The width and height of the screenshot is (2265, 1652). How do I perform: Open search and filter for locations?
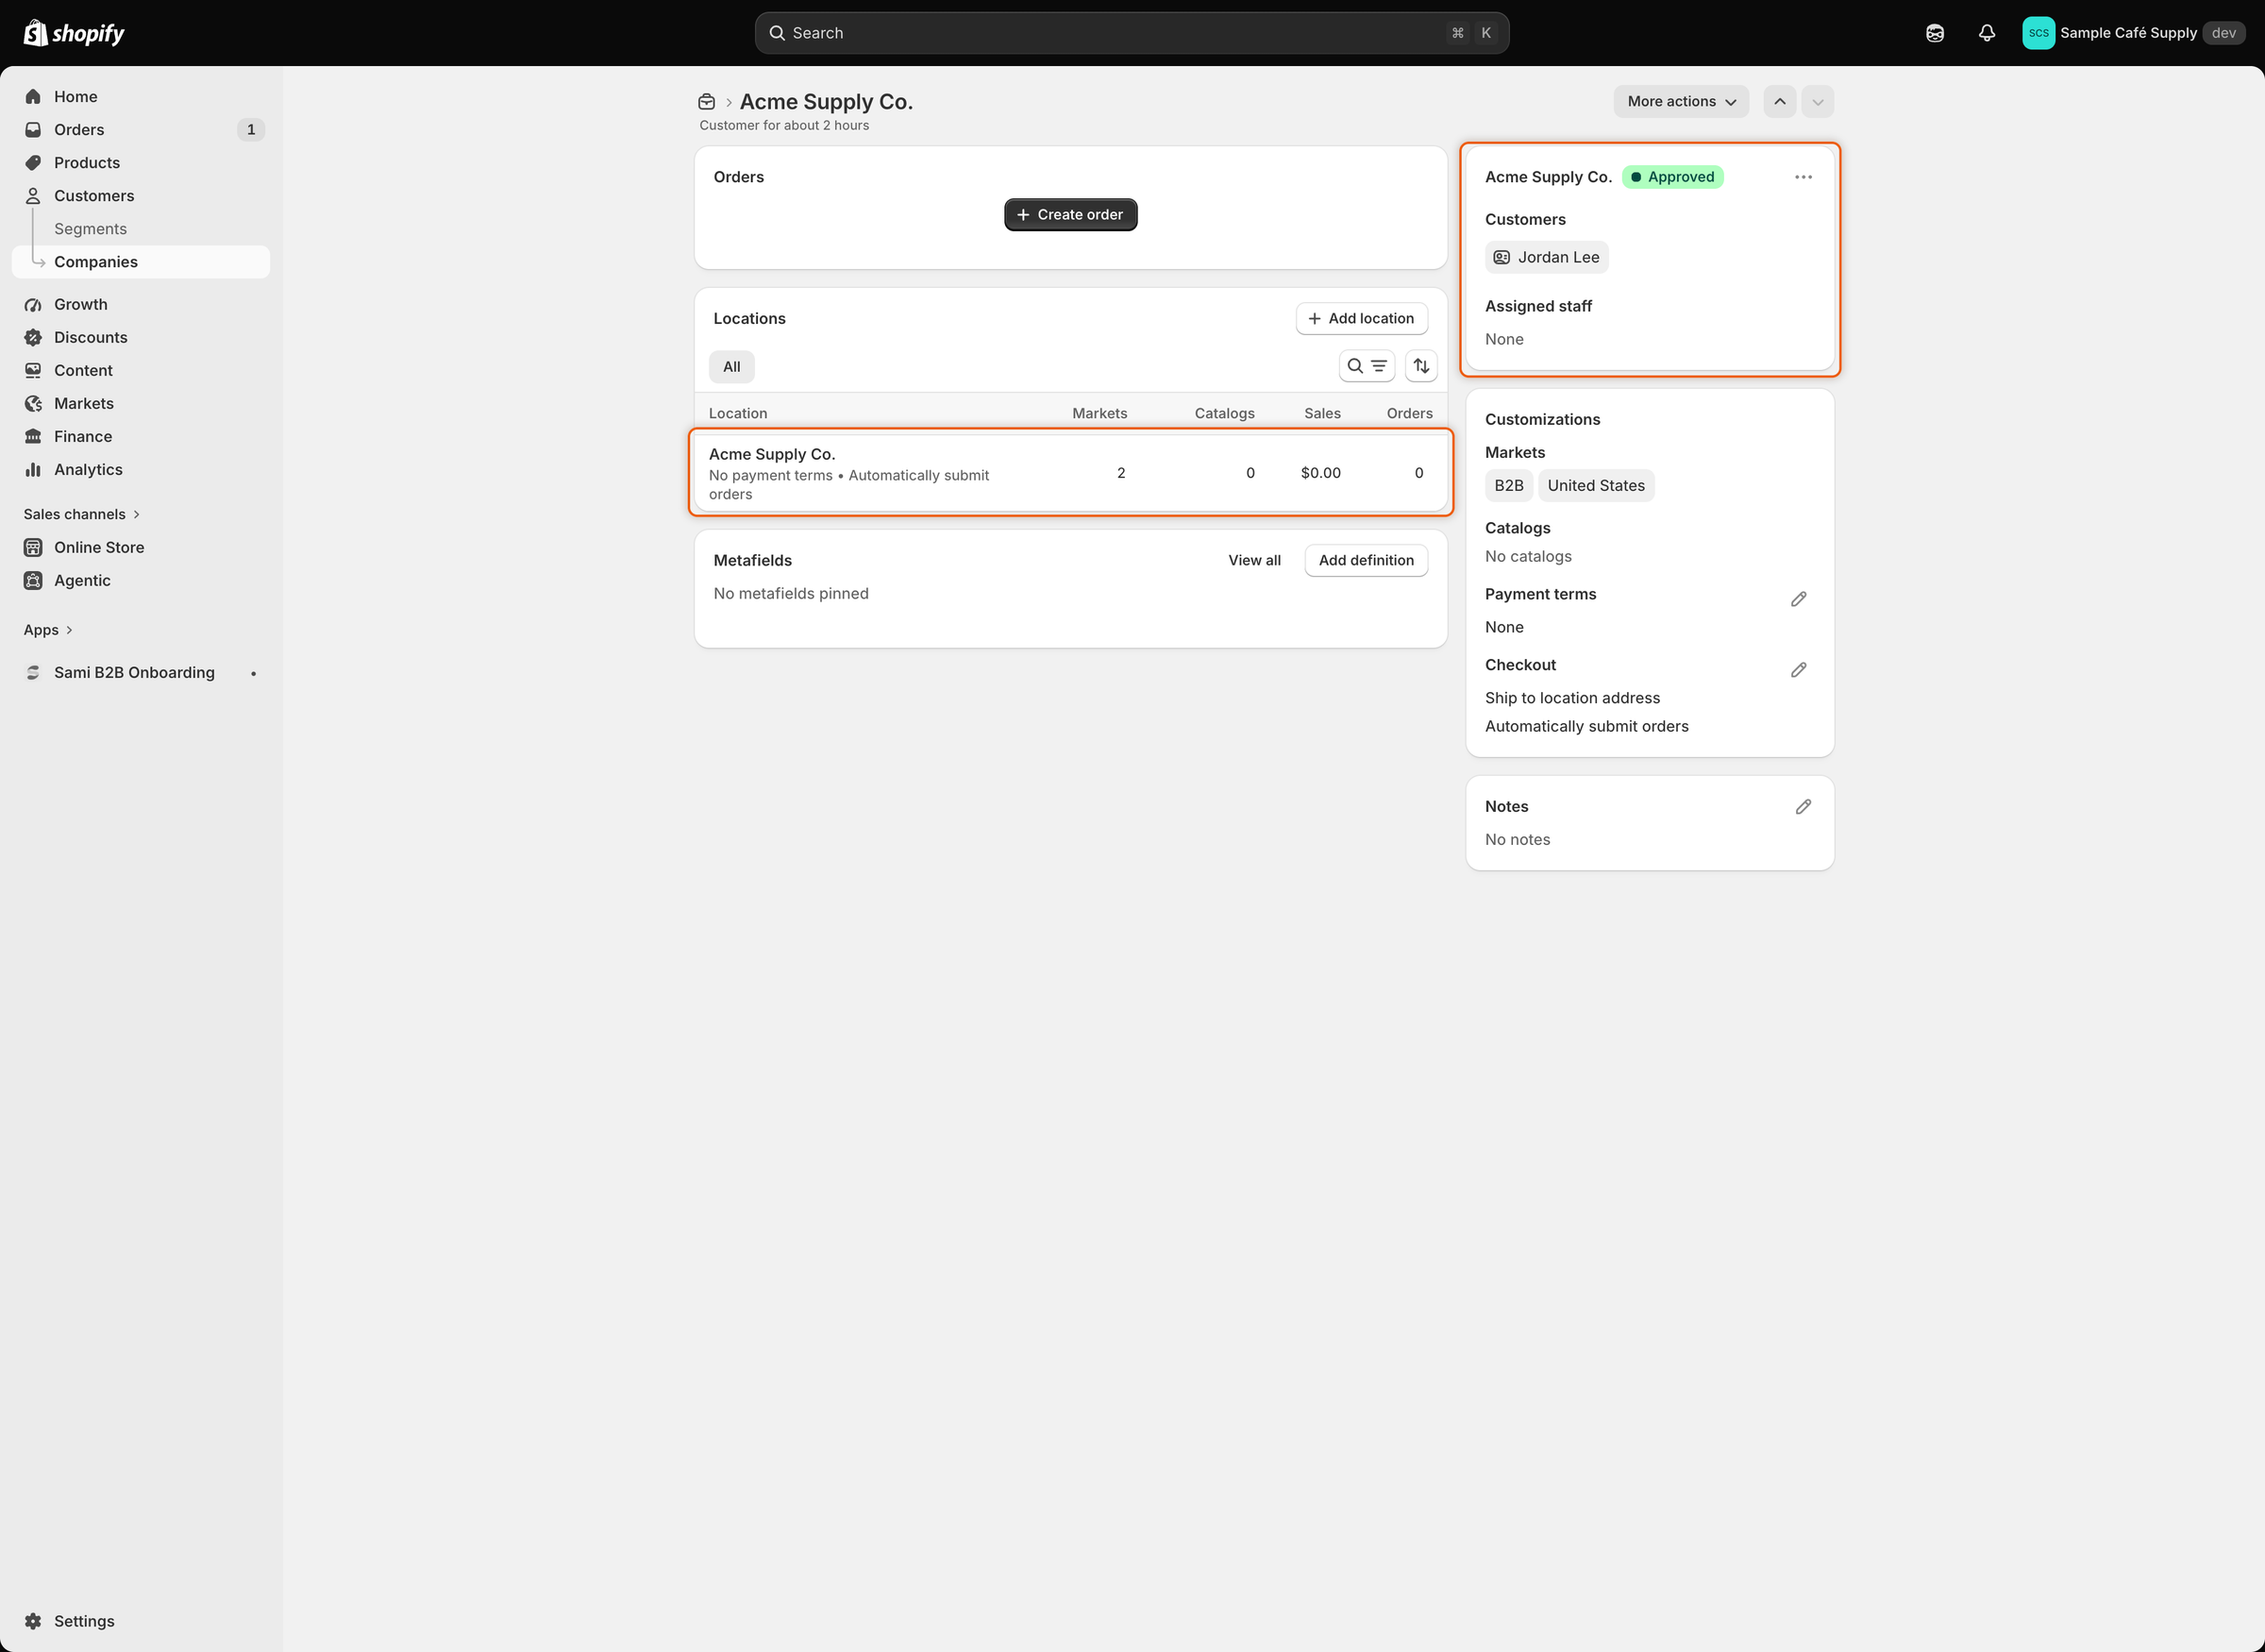tap(1367, 366)
